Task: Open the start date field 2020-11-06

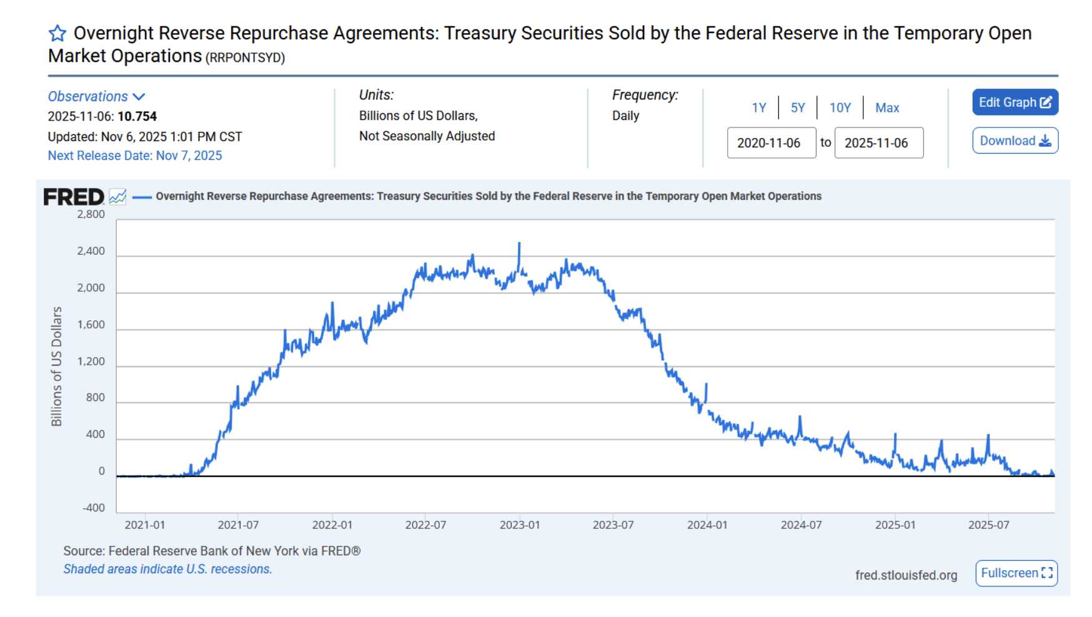Action: (772, 142)
